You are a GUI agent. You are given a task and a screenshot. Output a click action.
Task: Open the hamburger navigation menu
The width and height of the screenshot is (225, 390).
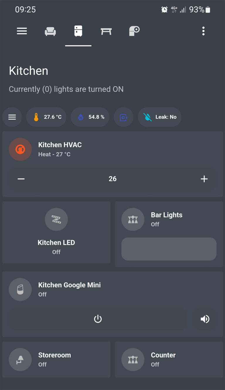coord(22,31)
